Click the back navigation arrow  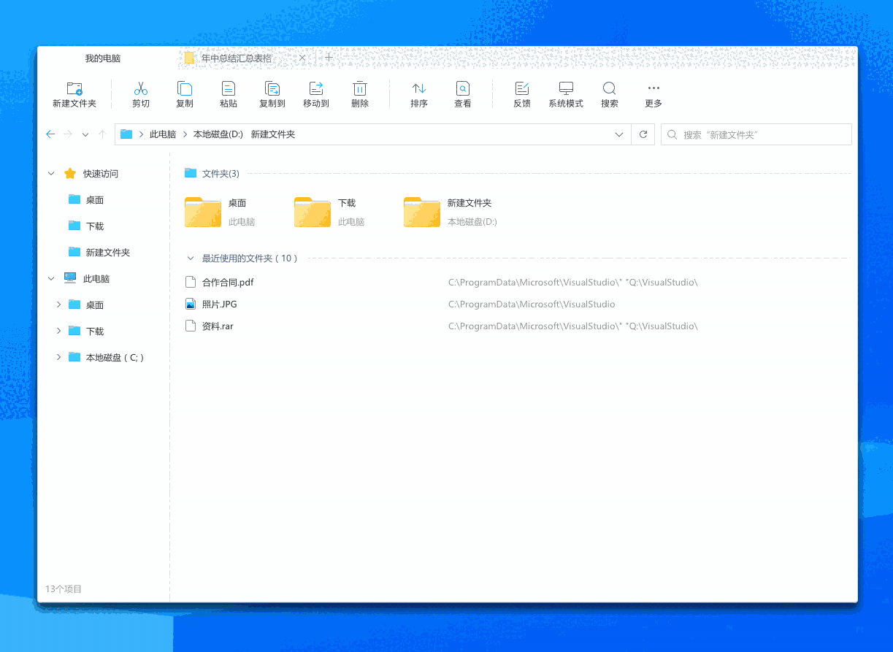[x=50, y=134]
